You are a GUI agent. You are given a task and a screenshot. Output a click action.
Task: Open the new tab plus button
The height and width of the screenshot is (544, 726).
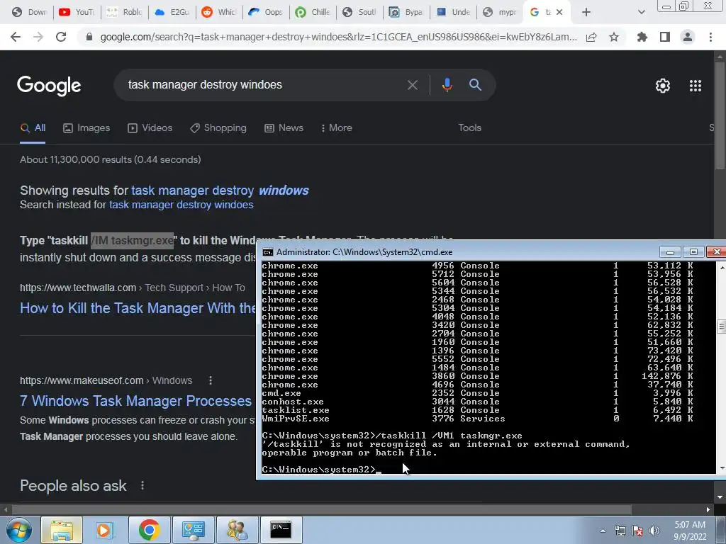pos(586,12)
